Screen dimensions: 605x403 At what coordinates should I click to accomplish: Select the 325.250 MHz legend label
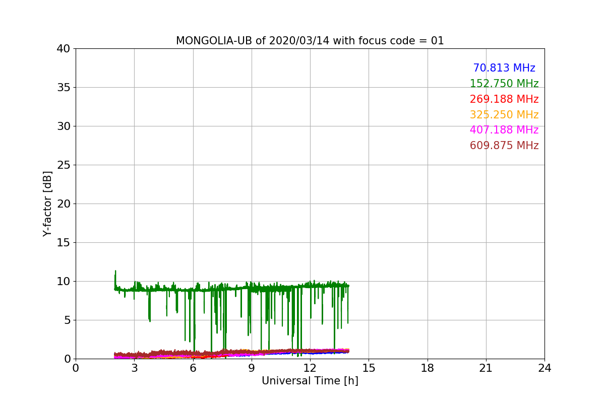pyautogui.click(x=504, y=115)
